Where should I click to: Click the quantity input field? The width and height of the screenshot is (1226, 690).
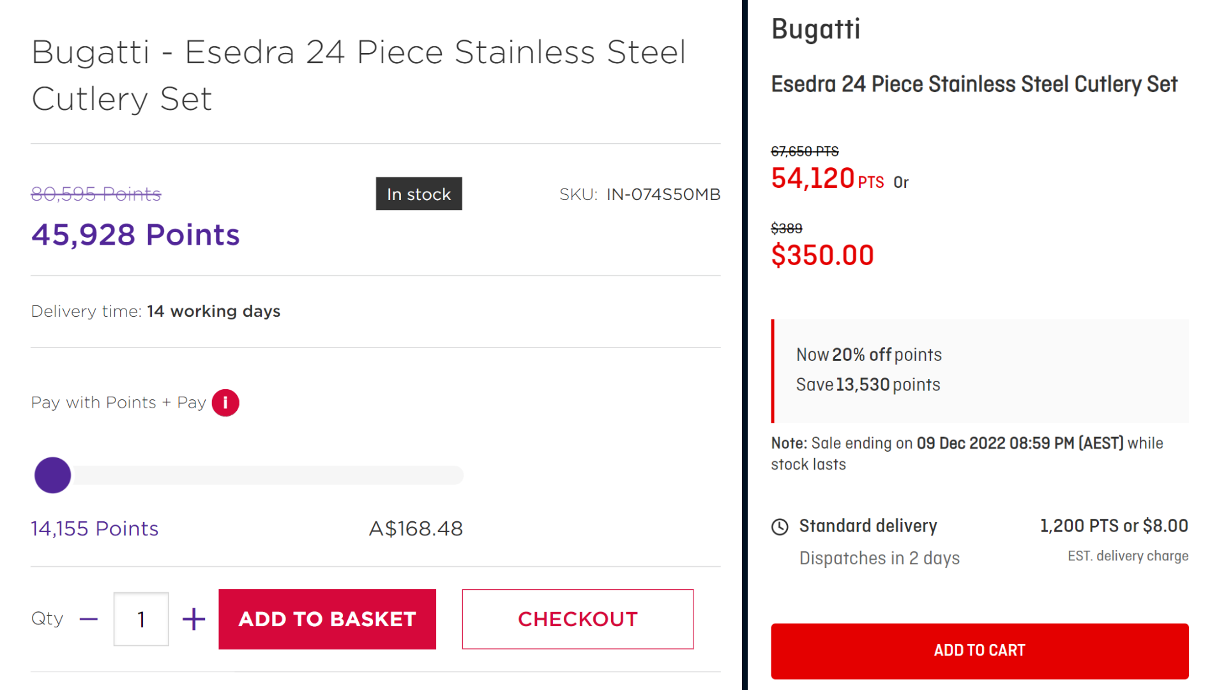point(141,619)
